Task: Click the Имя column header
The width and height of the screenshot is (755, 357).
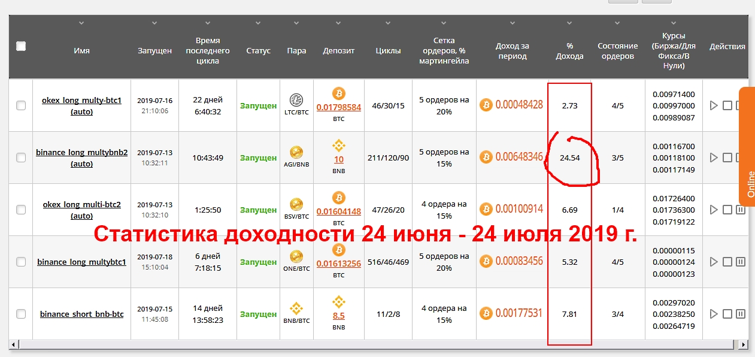Action: (x=81, y=51)
